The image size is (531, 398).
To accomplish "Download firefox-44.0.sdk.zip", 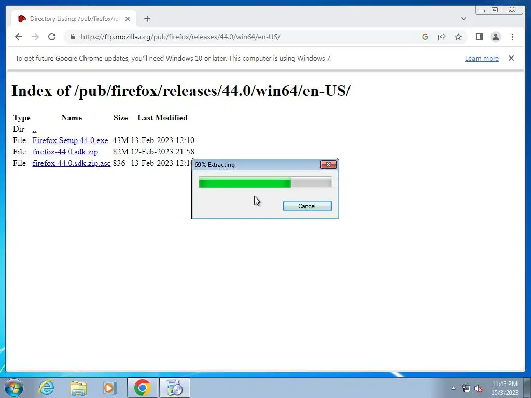I will point(65,152).
